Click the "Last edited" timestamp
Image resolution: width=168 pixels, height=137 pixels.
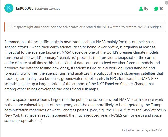[142, 130]
